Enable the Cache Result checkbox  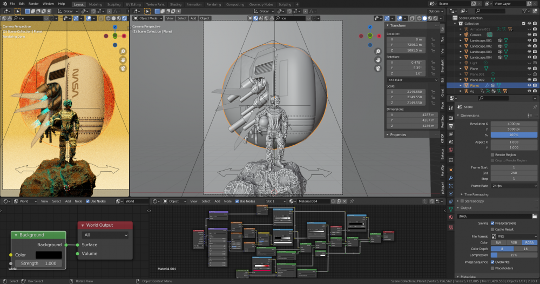(492, 229)
